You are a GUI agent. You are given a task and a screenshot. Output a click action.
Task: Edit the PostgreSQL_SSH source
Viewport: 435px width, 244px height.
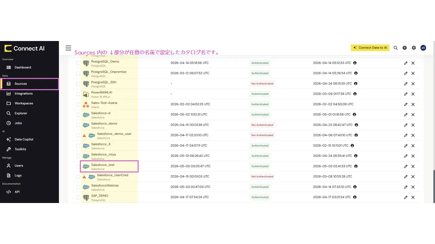406,84
